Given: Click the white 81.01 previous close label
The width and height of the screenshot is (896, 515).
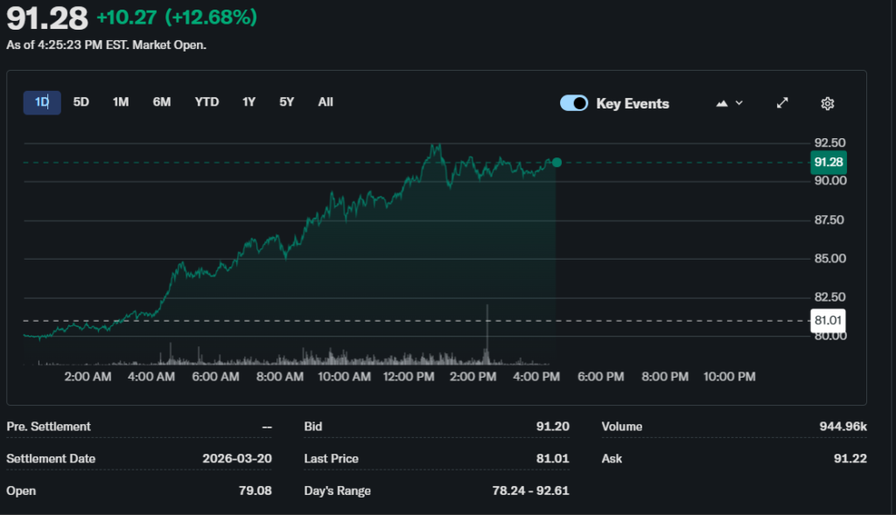Looking at the screenshot, I should 828,320.
